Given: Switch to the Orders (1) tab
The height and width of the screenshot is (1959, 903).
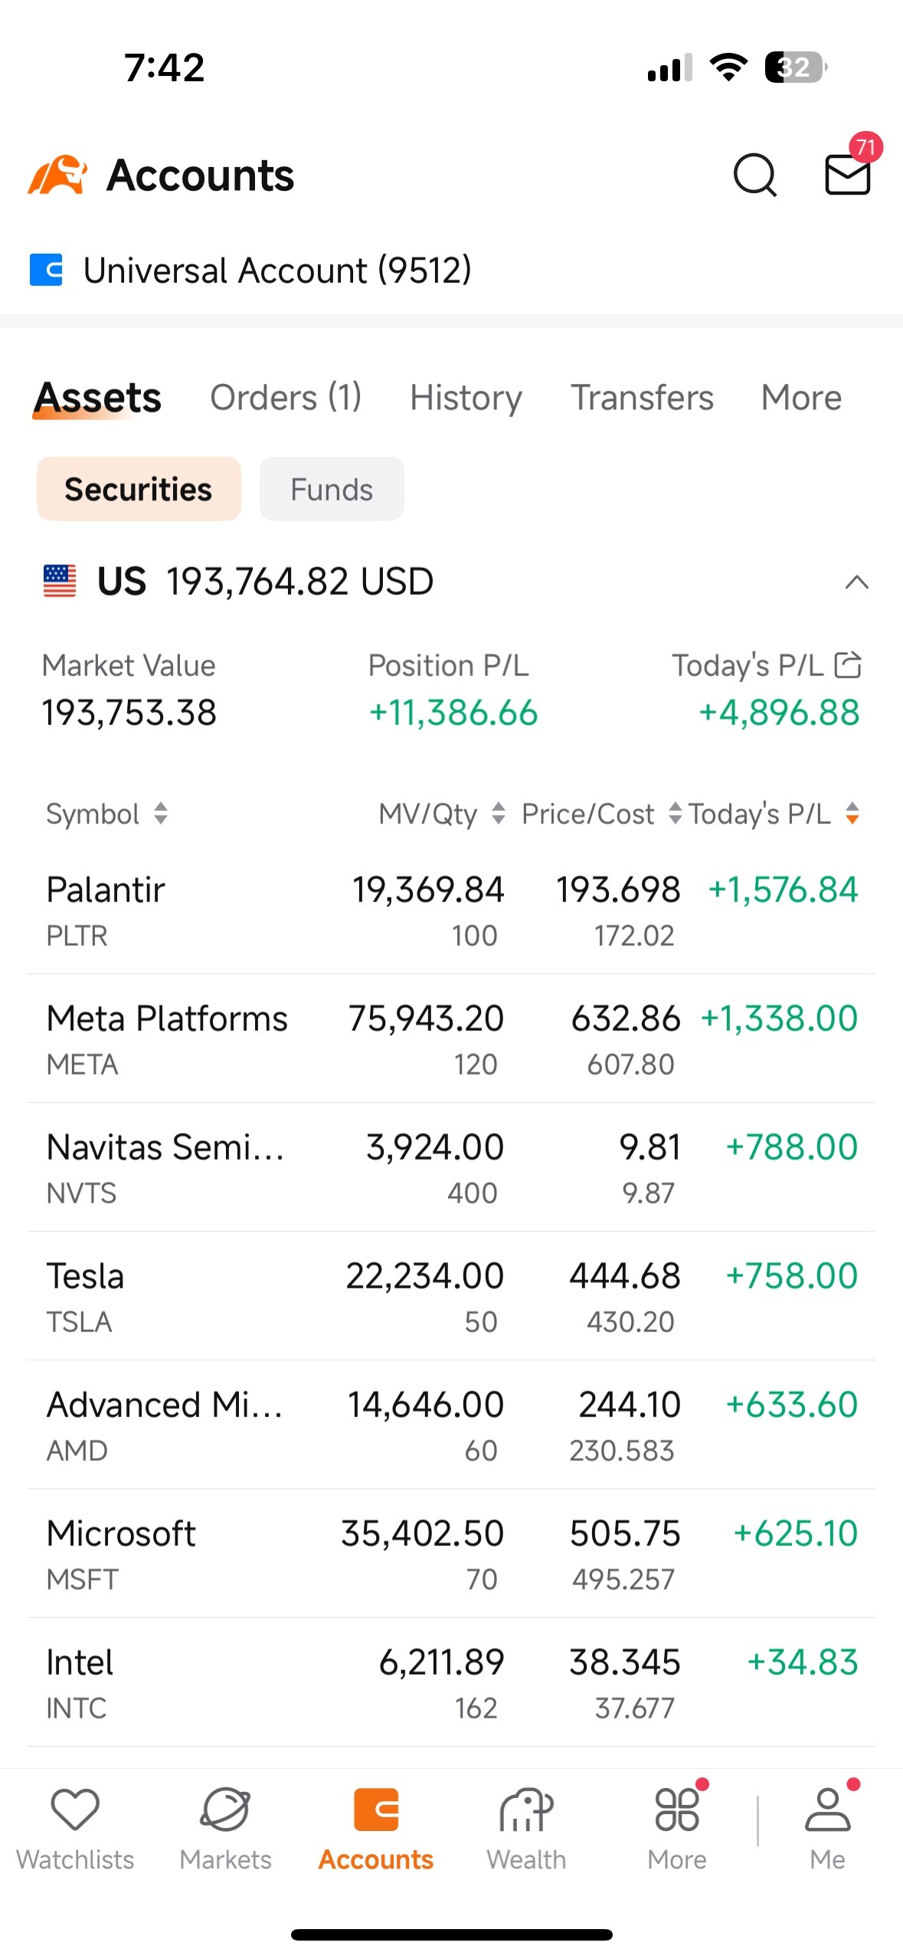Looking at the screenshot, I should point(286,398).
